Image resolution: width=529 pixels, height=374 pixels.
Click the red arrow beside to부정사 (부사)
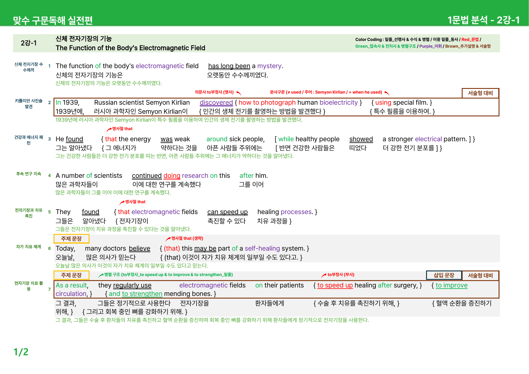324,275
